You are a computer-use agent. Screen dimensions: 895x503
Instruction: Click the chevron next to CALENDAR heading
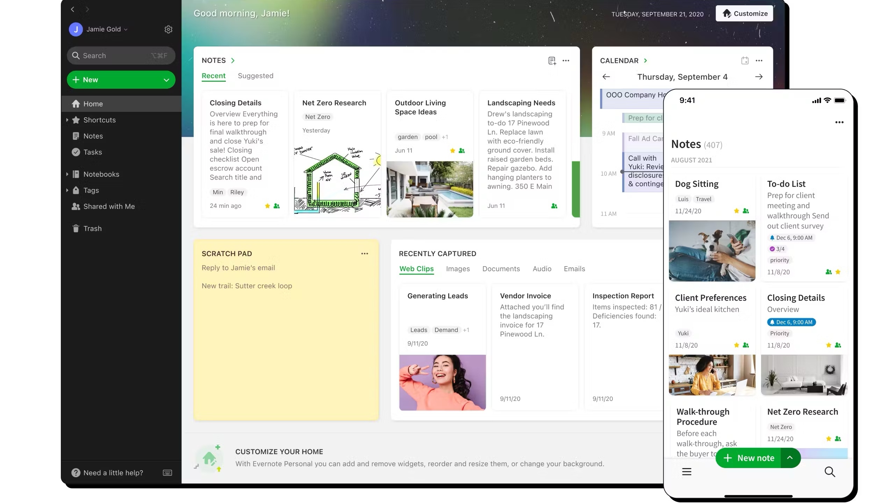(x=645, y=61)
